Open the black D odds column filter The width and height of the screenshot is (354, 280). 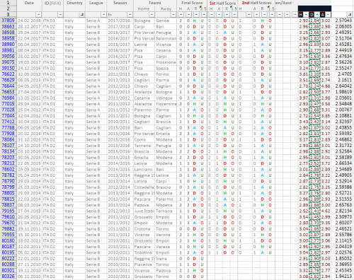(317, 15)
